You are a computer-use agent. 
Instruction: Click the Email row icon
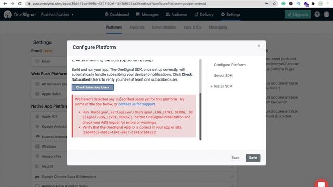point(37,61)
